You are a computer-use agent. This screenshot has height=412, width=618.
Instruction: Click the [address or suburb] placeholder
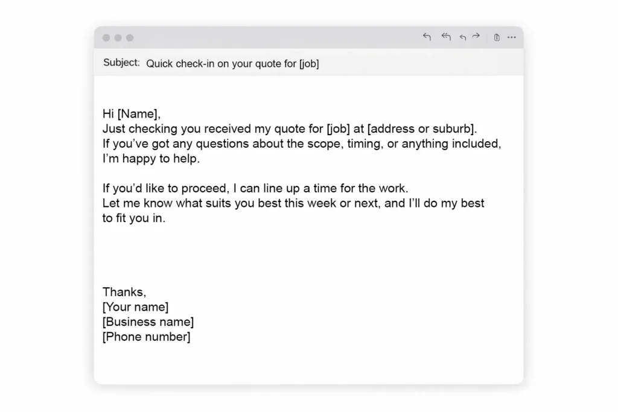tap(422, 128)
